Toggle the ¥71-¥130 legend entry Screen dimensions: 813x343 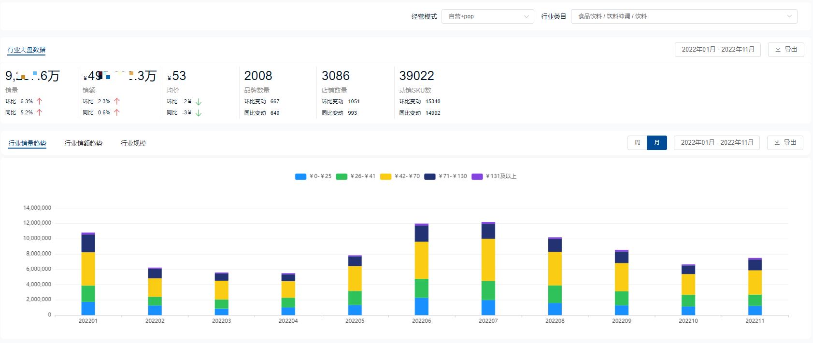coord(446,177)
